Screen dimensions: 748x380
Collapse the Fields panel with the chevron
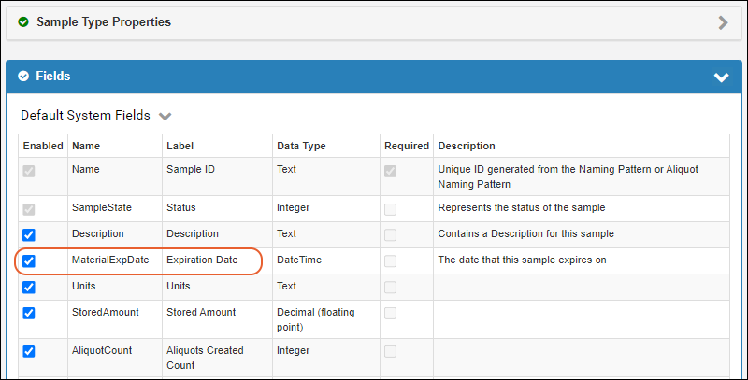[x=721, y=77]
